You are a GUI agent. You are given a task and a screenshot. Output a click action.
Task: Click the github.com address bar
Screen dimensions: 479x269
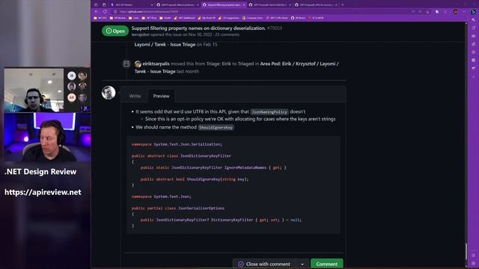point(260,12)
